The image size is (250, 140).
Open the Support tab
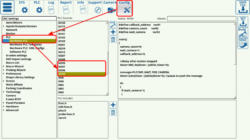95,7
